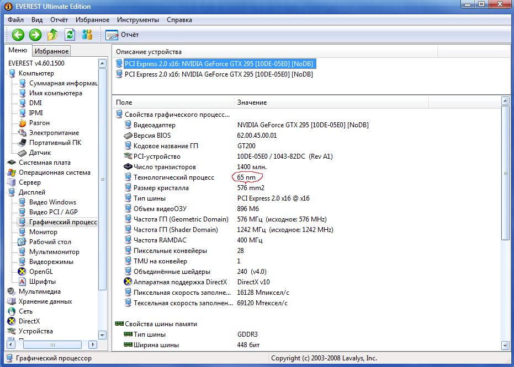Click the users icon in toolbar

(87, 35)
